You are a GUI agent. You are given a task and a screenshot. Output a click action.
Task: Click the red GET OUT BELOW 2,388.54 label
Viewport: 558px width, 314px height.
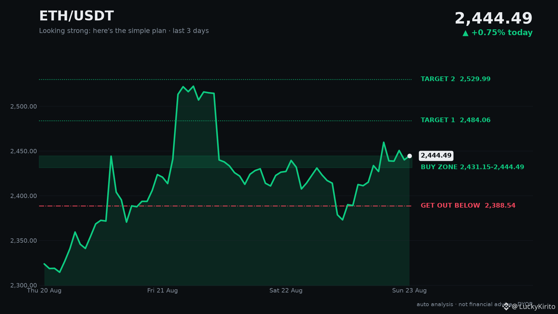pyautogui.click(x=468, y=206)
